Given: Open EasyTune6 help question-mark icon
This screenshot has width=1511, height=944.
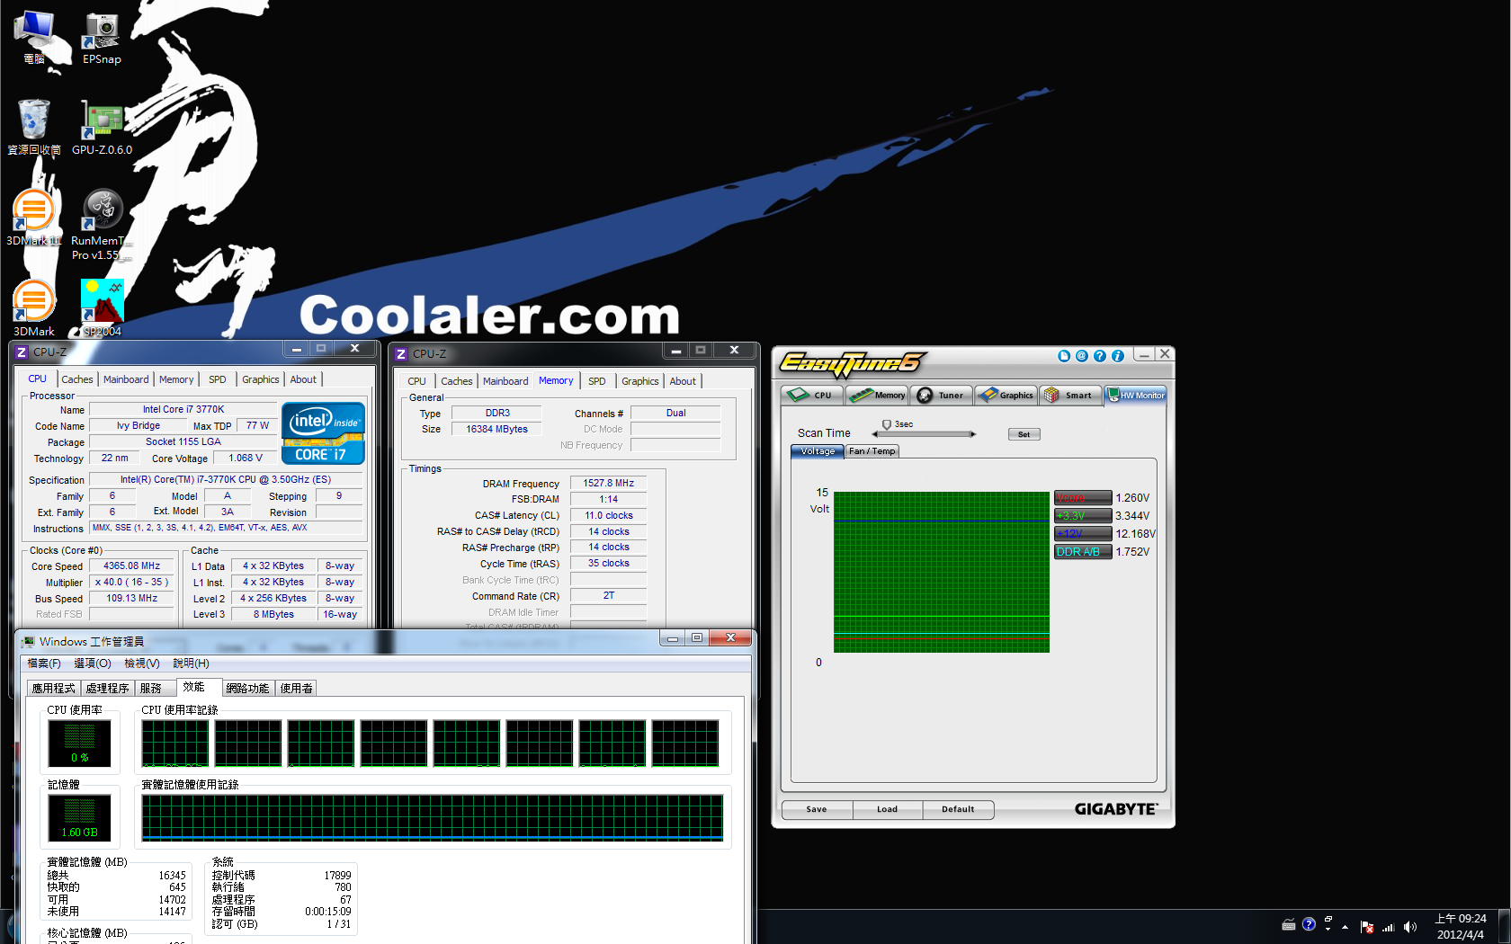Looking at the screenshot, I should point(1100,356).
